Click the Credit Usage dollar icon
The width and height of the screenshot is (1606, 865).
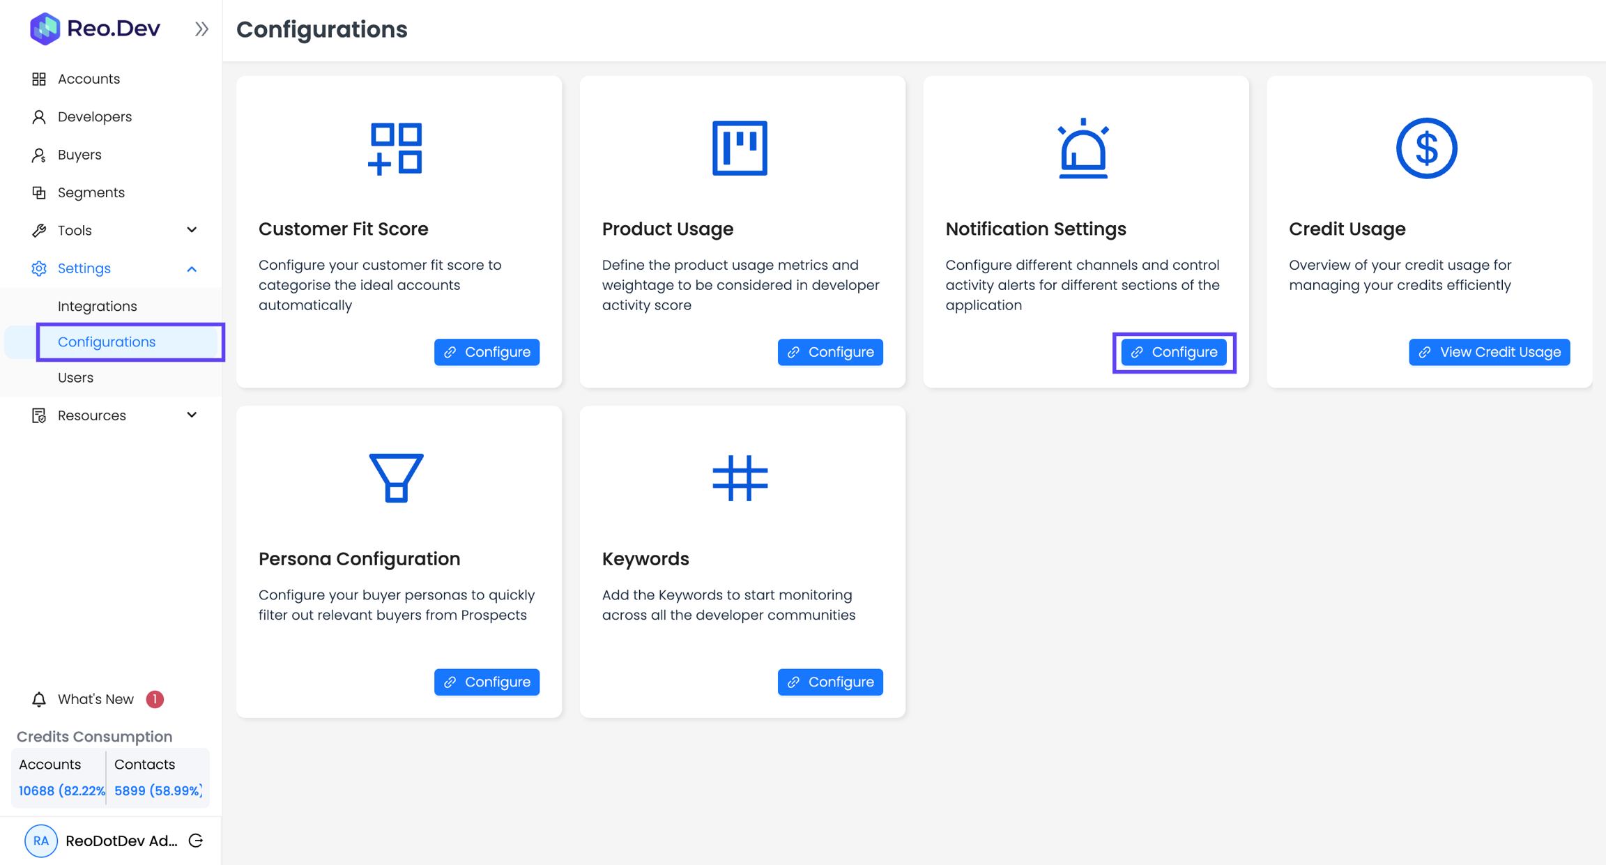1426,148
